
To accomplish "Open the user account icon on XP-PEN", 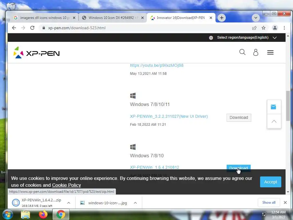I will [x=256, y=52].
